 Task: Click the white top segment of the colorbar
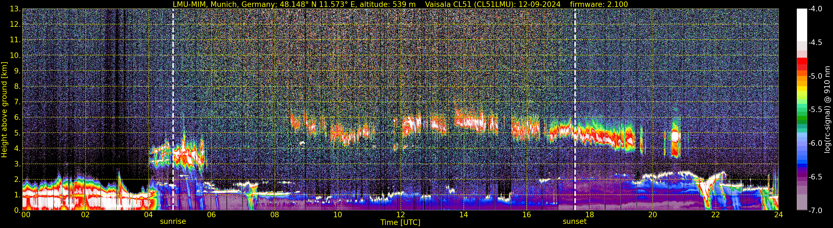tap(802, 25)
